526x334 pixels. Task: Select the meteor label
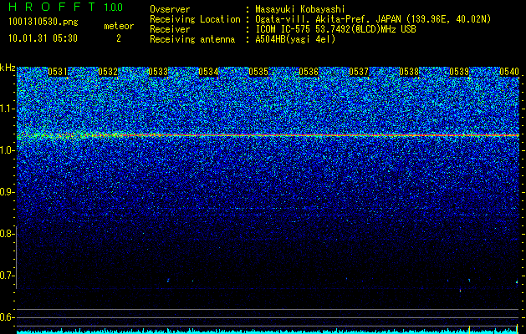119,26
